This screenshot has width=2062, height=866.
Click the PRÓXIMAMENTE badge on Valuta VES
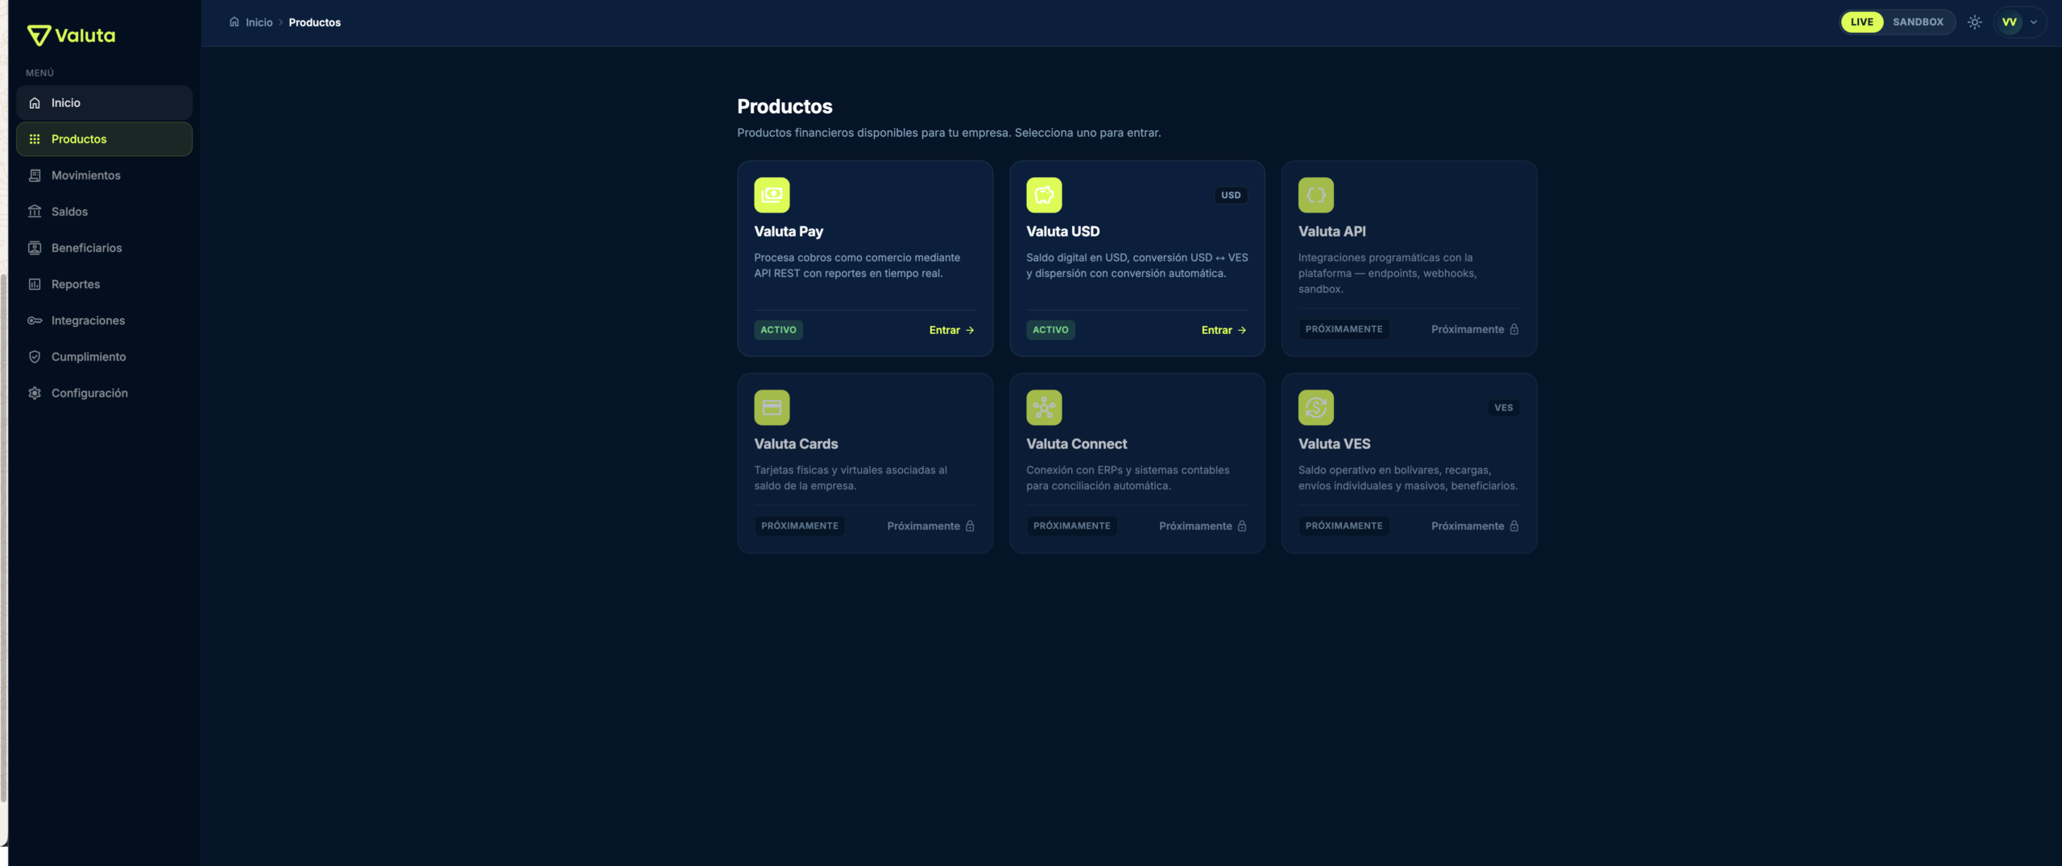(x=1344, y=526)
